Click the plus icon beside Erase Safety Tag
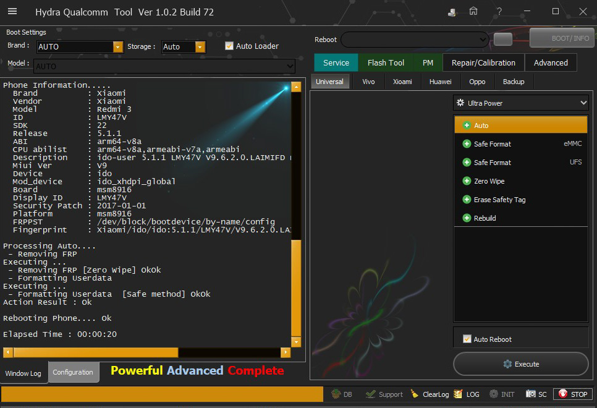The width and height of the screenshot is (597, 408). (467, 200)
